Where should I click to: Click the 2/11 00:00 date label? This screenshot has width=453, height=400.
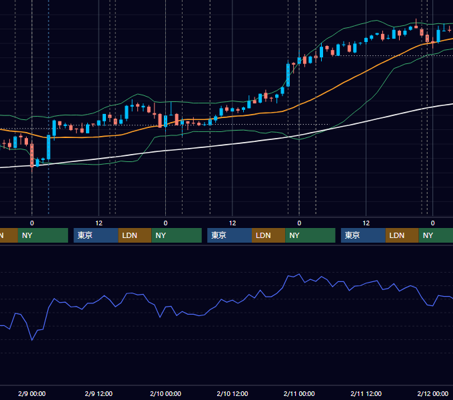299,393
